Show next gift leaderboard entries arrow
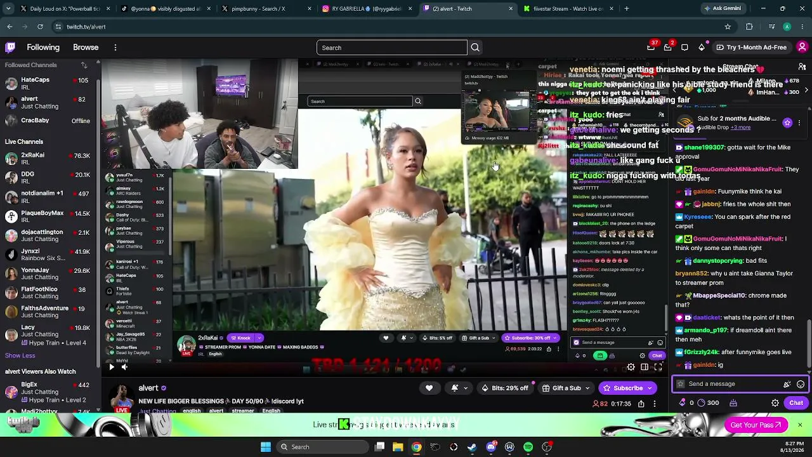This screenshot has height=457, width=812. [x=806, y=91]
